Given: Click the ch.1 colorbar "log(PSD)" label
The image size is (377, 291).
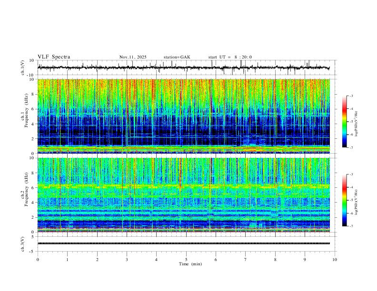Looking at the screenshot, I should point(357,124).
